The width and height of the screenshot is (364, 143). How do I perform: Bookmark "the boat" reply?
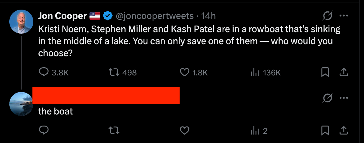[x=325, y=130]
